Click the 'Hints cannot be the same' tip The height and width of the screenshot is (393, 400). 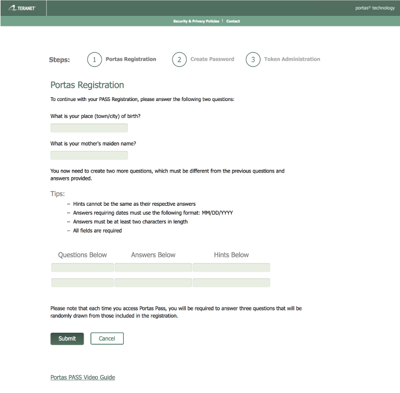[x=134, y=204]
